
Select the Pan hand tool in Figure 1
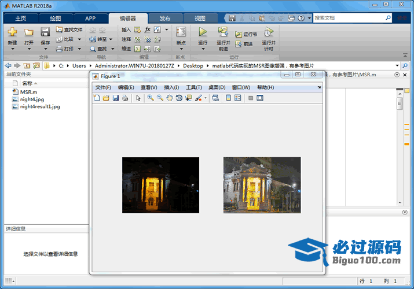[170, 98]
